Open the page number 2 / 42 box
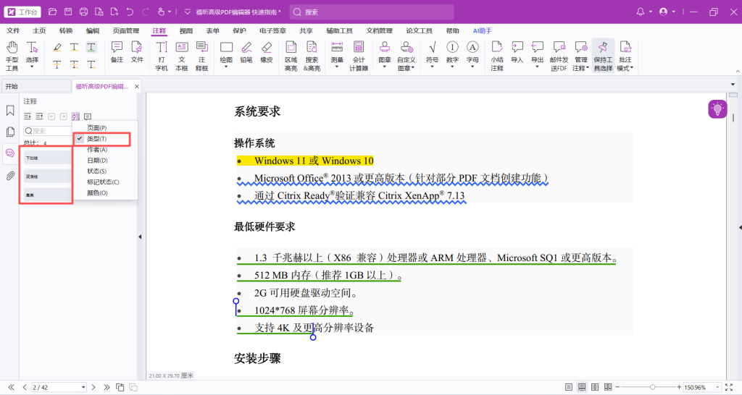742x395 pixels. tap(59, 388)
